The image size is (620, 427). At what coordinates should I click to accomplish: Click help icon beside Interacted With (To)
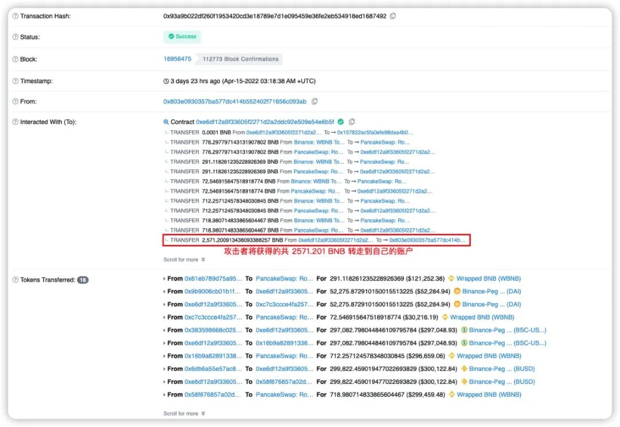click(x=15, y=122)
